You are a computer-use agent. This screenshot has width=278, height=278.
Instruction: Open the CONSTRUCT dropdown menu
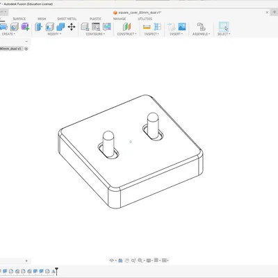click(126, 34)
